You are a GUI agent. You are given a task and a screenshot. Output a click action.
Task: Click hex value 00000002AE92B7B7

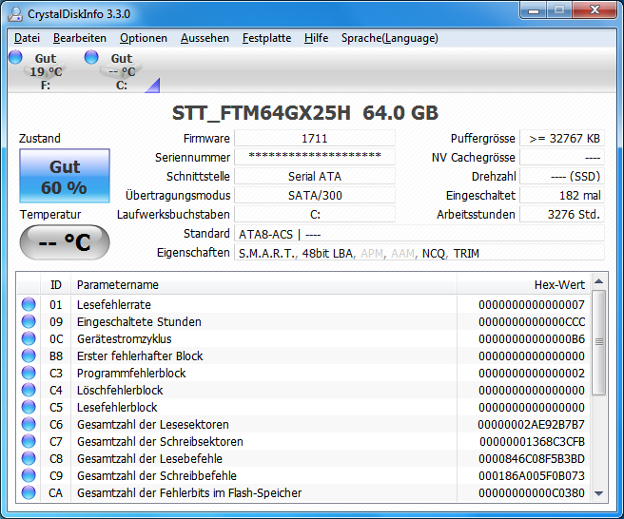pyautogui.click(x=532, y=424)
